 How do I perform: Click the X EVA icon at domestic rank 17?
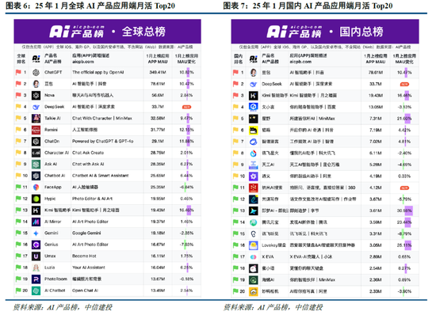[x=254, y=257]
